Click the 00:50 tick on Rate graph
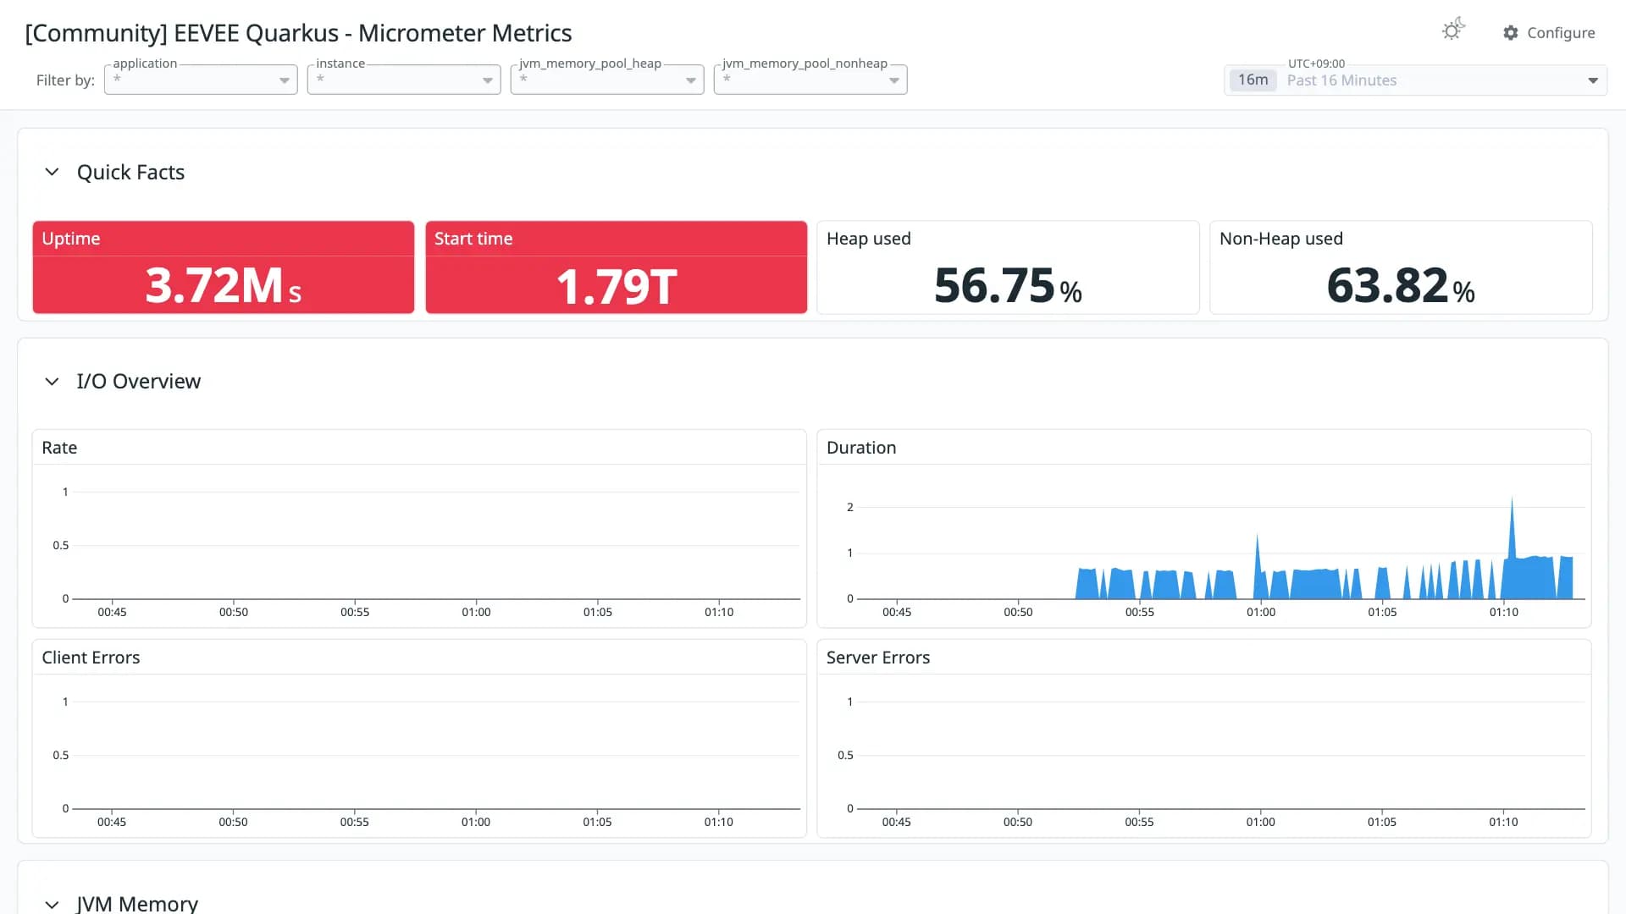Screen dimensions: 1626x914 [x=234, y=612]
